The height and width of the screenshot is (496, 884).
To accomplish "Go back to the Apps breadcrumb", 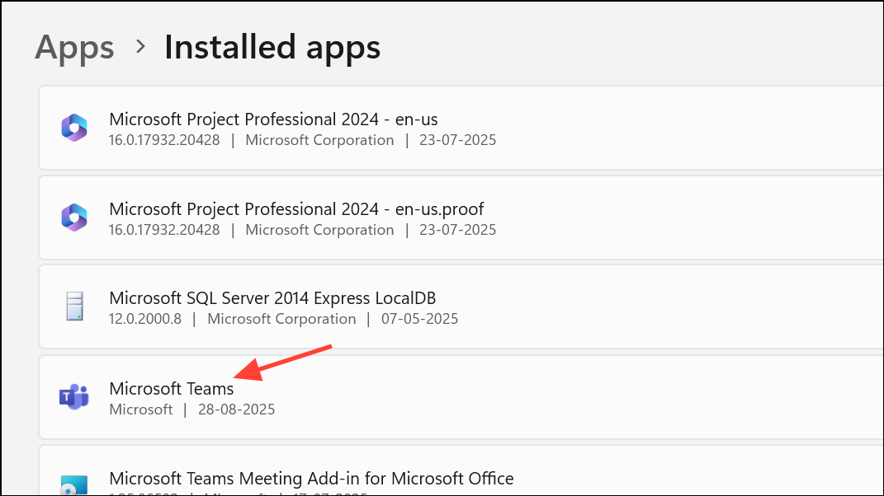I will [x=74, y=47].
